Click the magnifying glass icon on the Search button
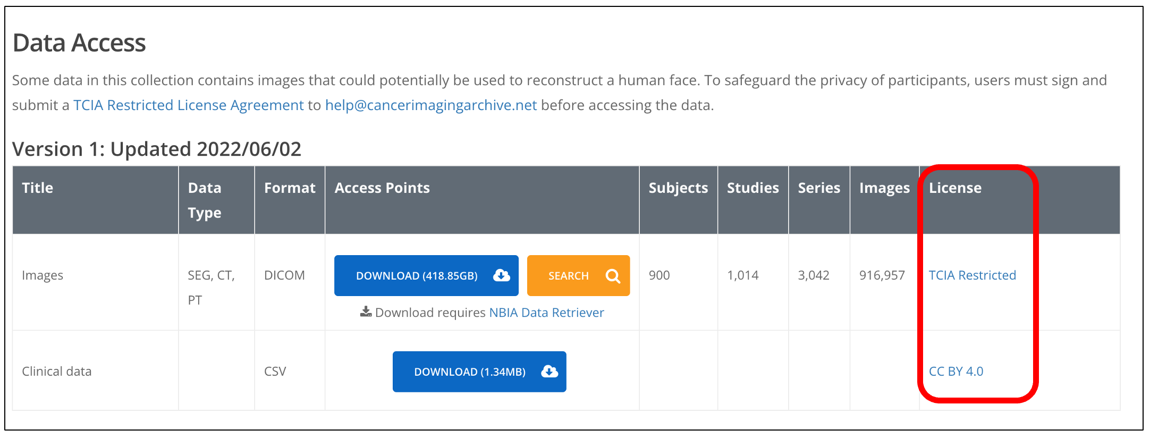1150x438 pixels. tap(613, 276)
